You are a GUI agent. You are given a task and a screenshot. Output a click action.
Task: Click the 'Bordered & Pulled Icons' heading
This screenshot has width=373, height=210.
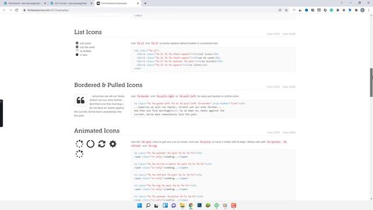[x=108, y=85]
